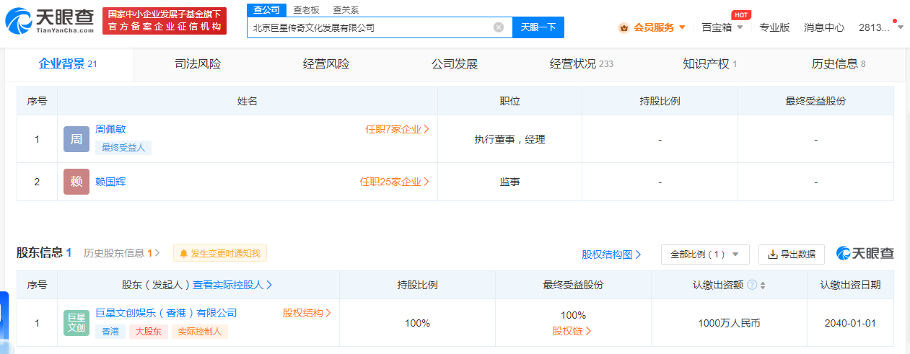The height and width of the screenshot is (354, 910).
Task: Click the question mark icon next to 认缴出资额
Action: (x=752, y=285)
